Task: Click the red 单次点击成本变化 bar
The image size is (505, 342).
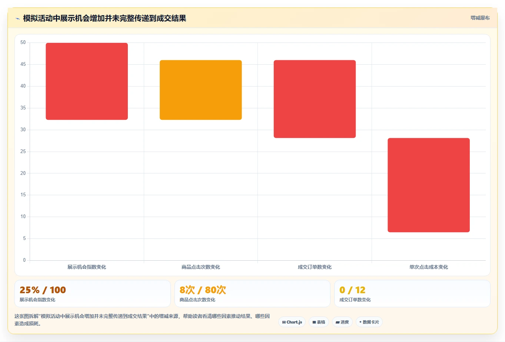Action: 429,185
